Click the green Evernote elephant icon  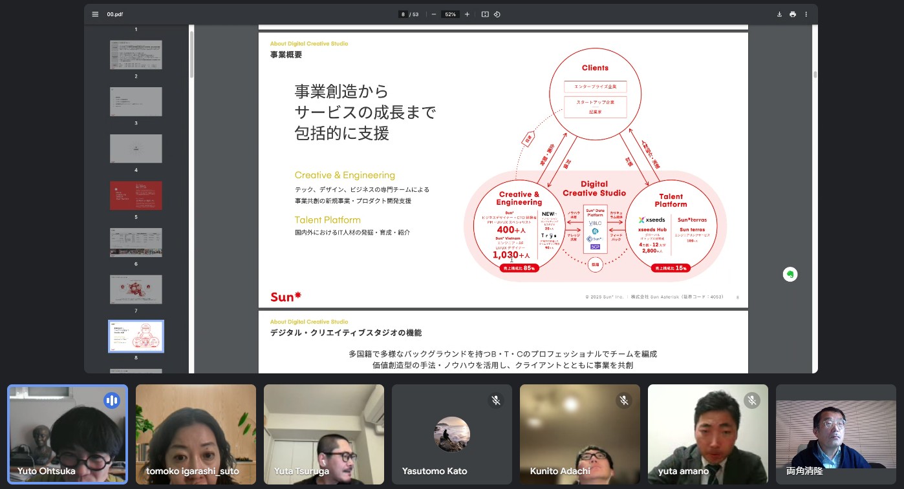click(x=790, y=275)
